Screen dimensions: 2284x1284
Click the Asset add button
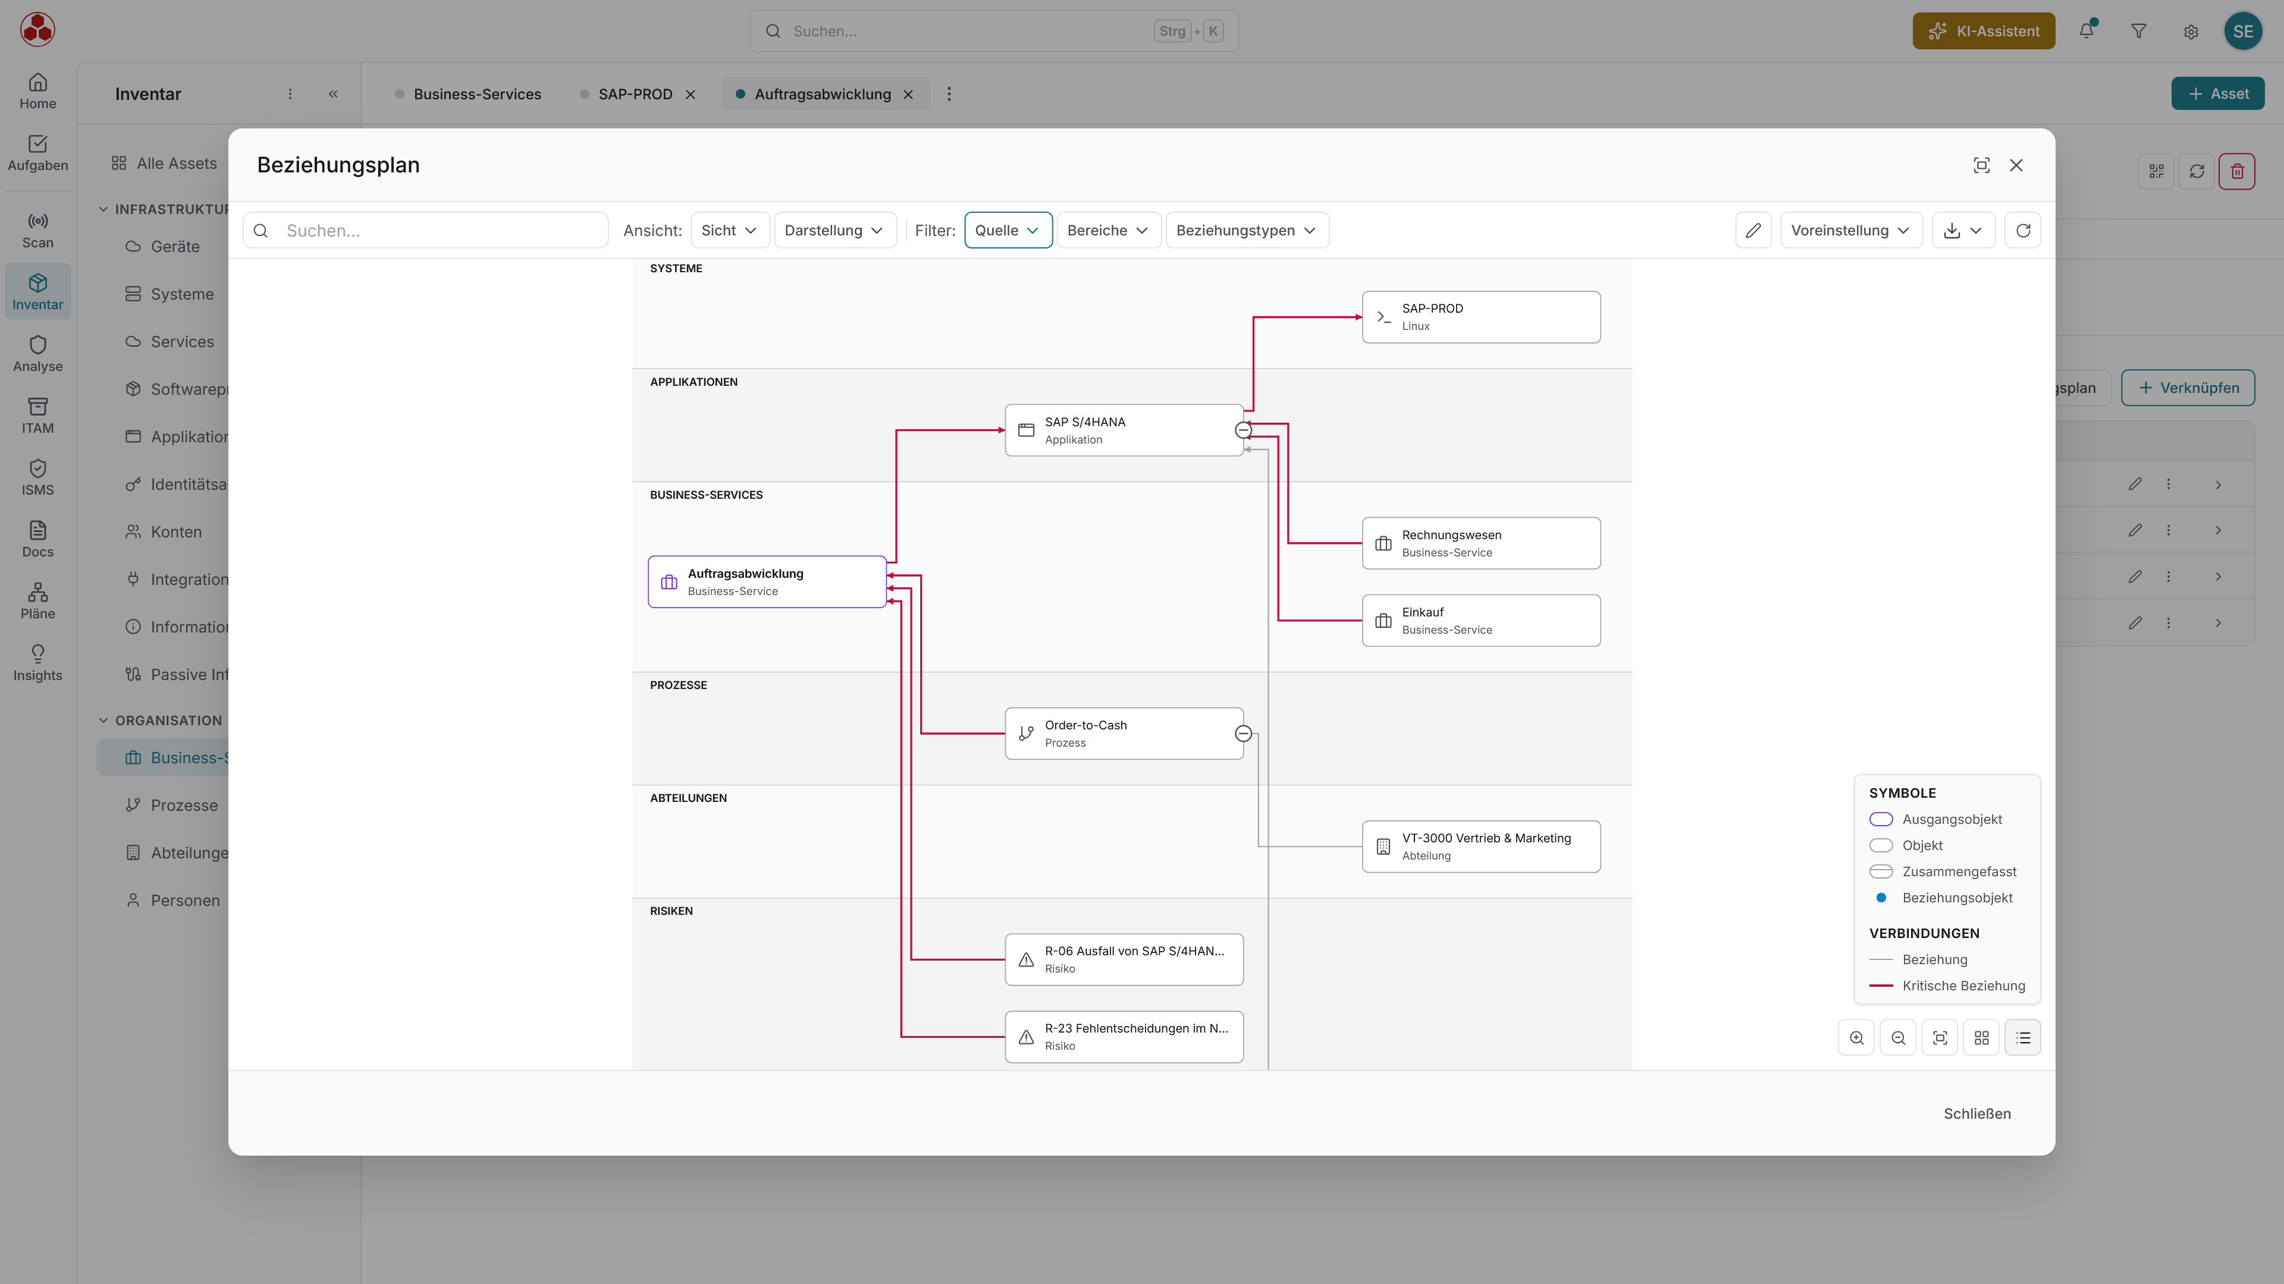2217,94
